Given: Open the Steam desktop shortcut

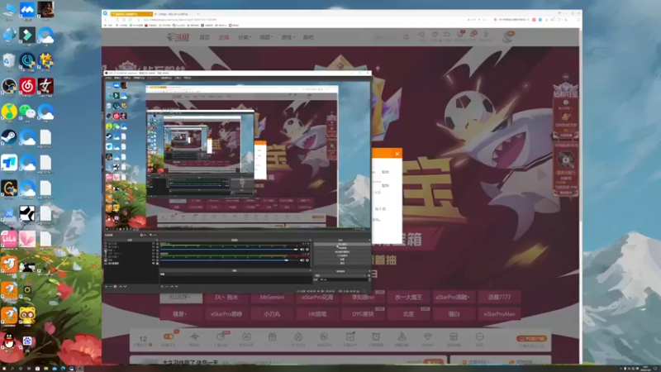Looking at the screenshot, I should pyautogui.click(x=9, y=137).
